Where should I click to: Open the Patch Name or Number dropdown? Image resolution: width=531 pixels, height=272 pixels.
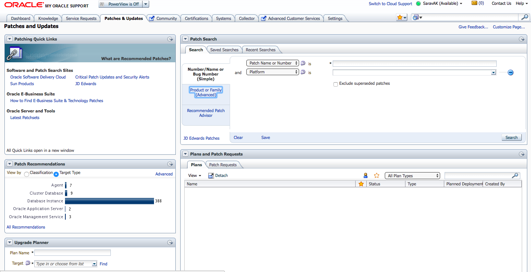point(273,63)
